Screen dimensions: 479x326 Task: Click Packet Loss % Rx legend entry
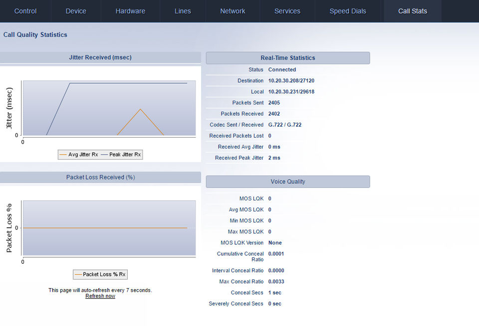pyautogui.click(x=100, y=275)
